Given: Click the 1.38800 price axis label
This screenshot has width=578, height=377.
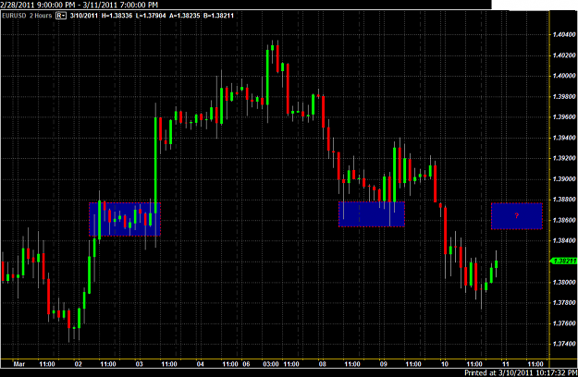Looking at the screenshot, I should (564, 200).
